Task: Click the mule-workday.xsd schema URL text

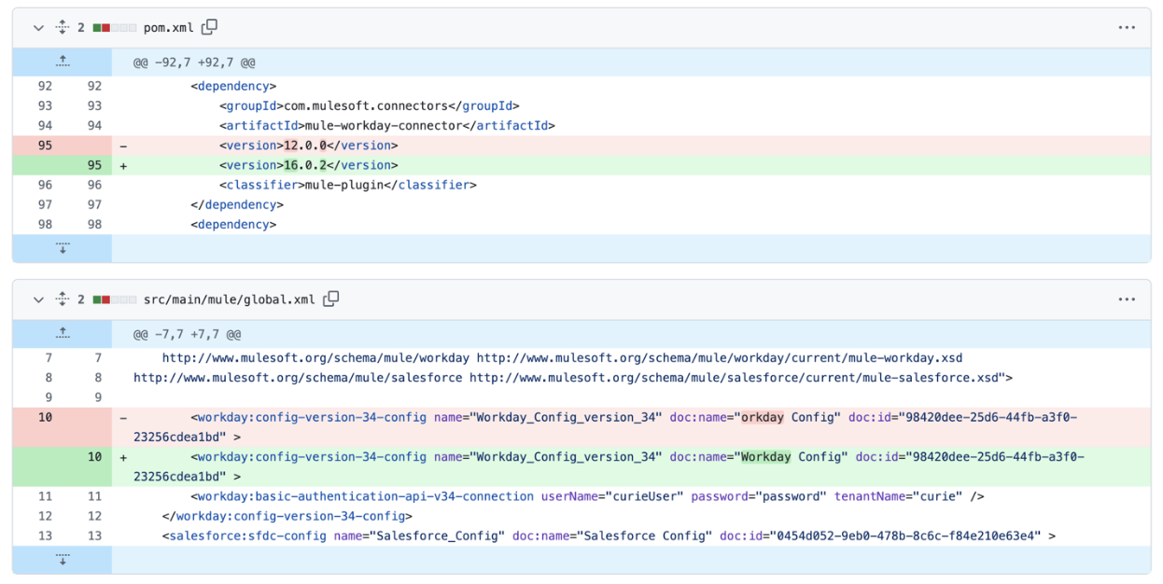Action: (720, 358)
